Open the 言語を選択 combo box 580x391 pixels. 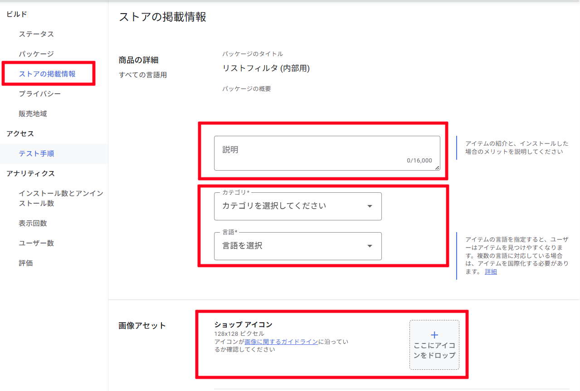(x=297, y=246)
